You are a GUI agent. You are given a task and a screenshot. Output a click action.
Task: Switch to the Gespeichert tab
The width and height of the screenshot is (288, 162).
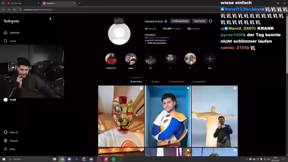pos(176,81)
